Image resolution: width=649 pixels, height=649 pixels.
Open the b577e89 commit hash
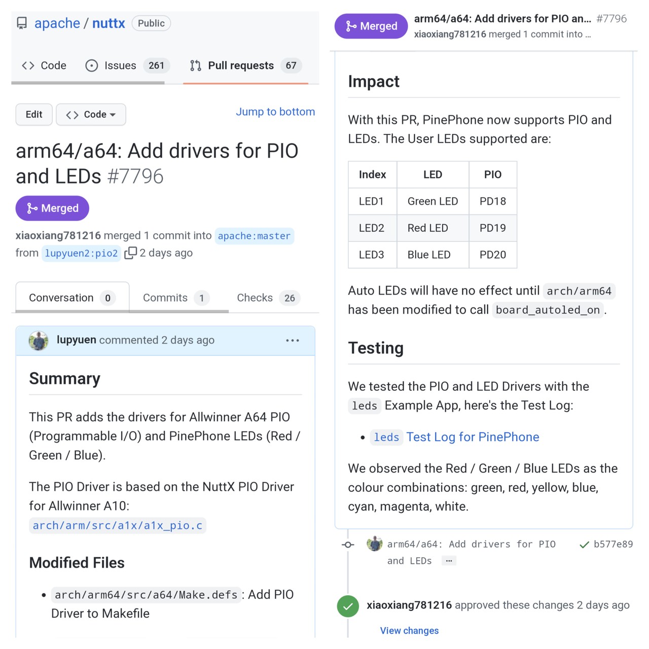(x=613, y=544)
